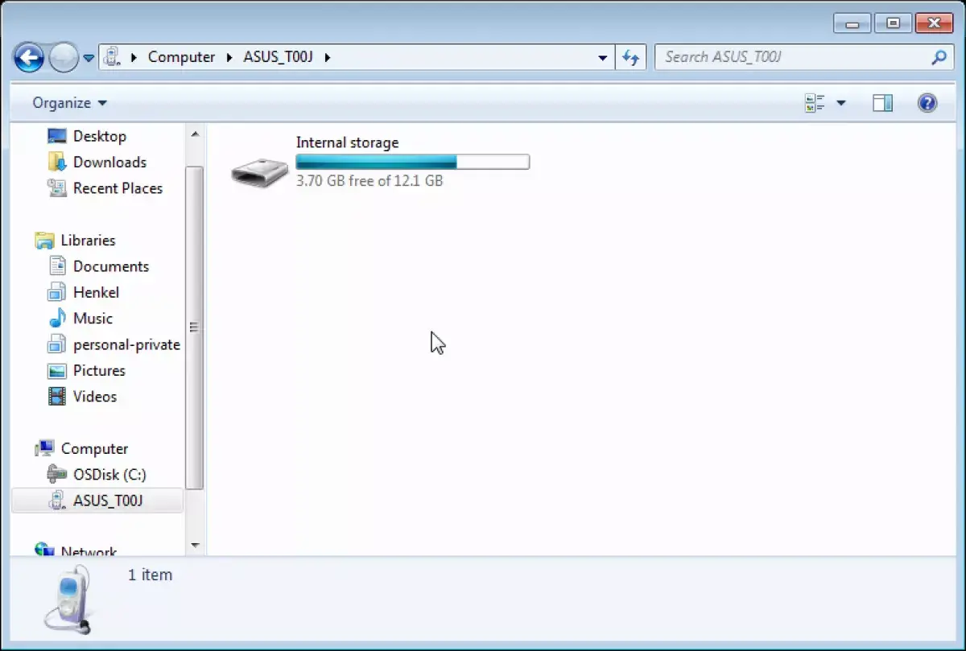Click the Internal storage drive icon

pyautogui.click(x=259, y=171)
